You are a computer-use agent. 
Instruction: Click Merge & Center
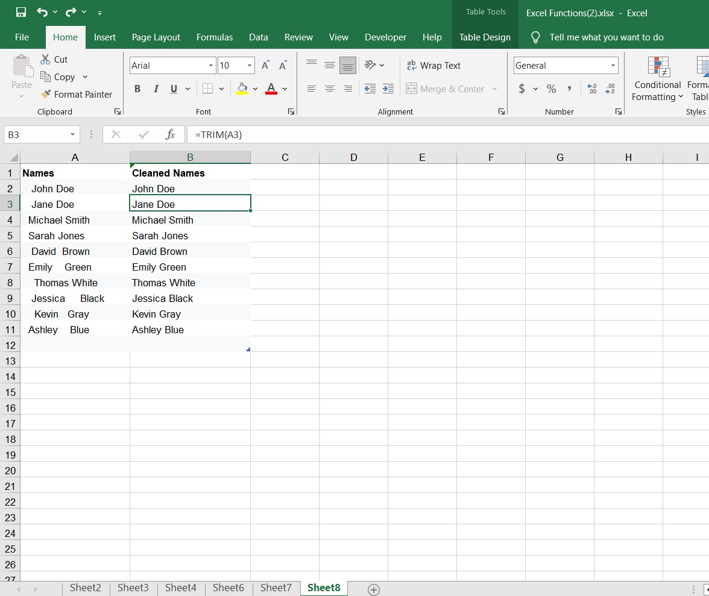446,89
